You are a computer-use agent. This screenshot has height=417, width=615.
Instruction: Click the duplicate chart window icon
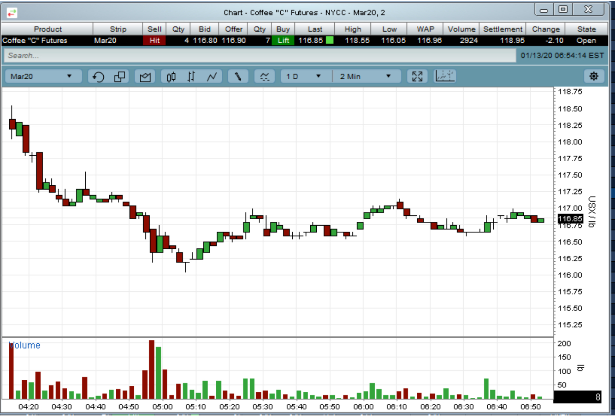pos(119,76)
